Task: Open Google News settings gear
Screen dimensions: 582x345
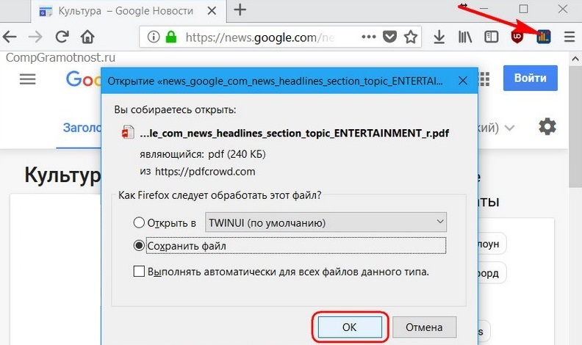Action: 547,127
